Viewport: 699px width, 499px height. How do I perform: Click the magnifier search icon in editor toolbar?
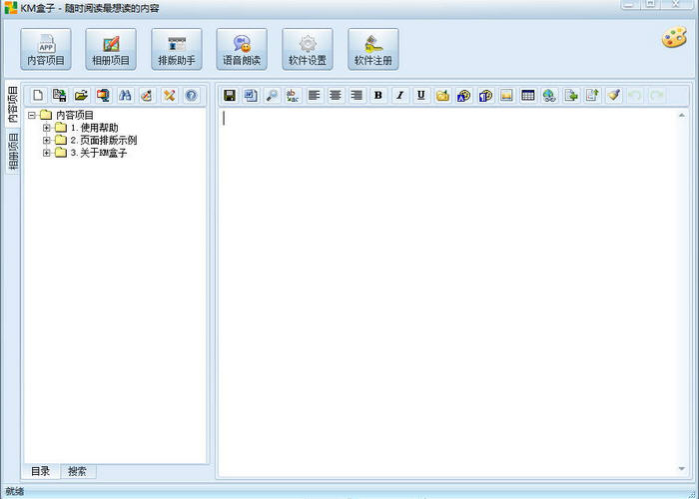click(272, 95)
